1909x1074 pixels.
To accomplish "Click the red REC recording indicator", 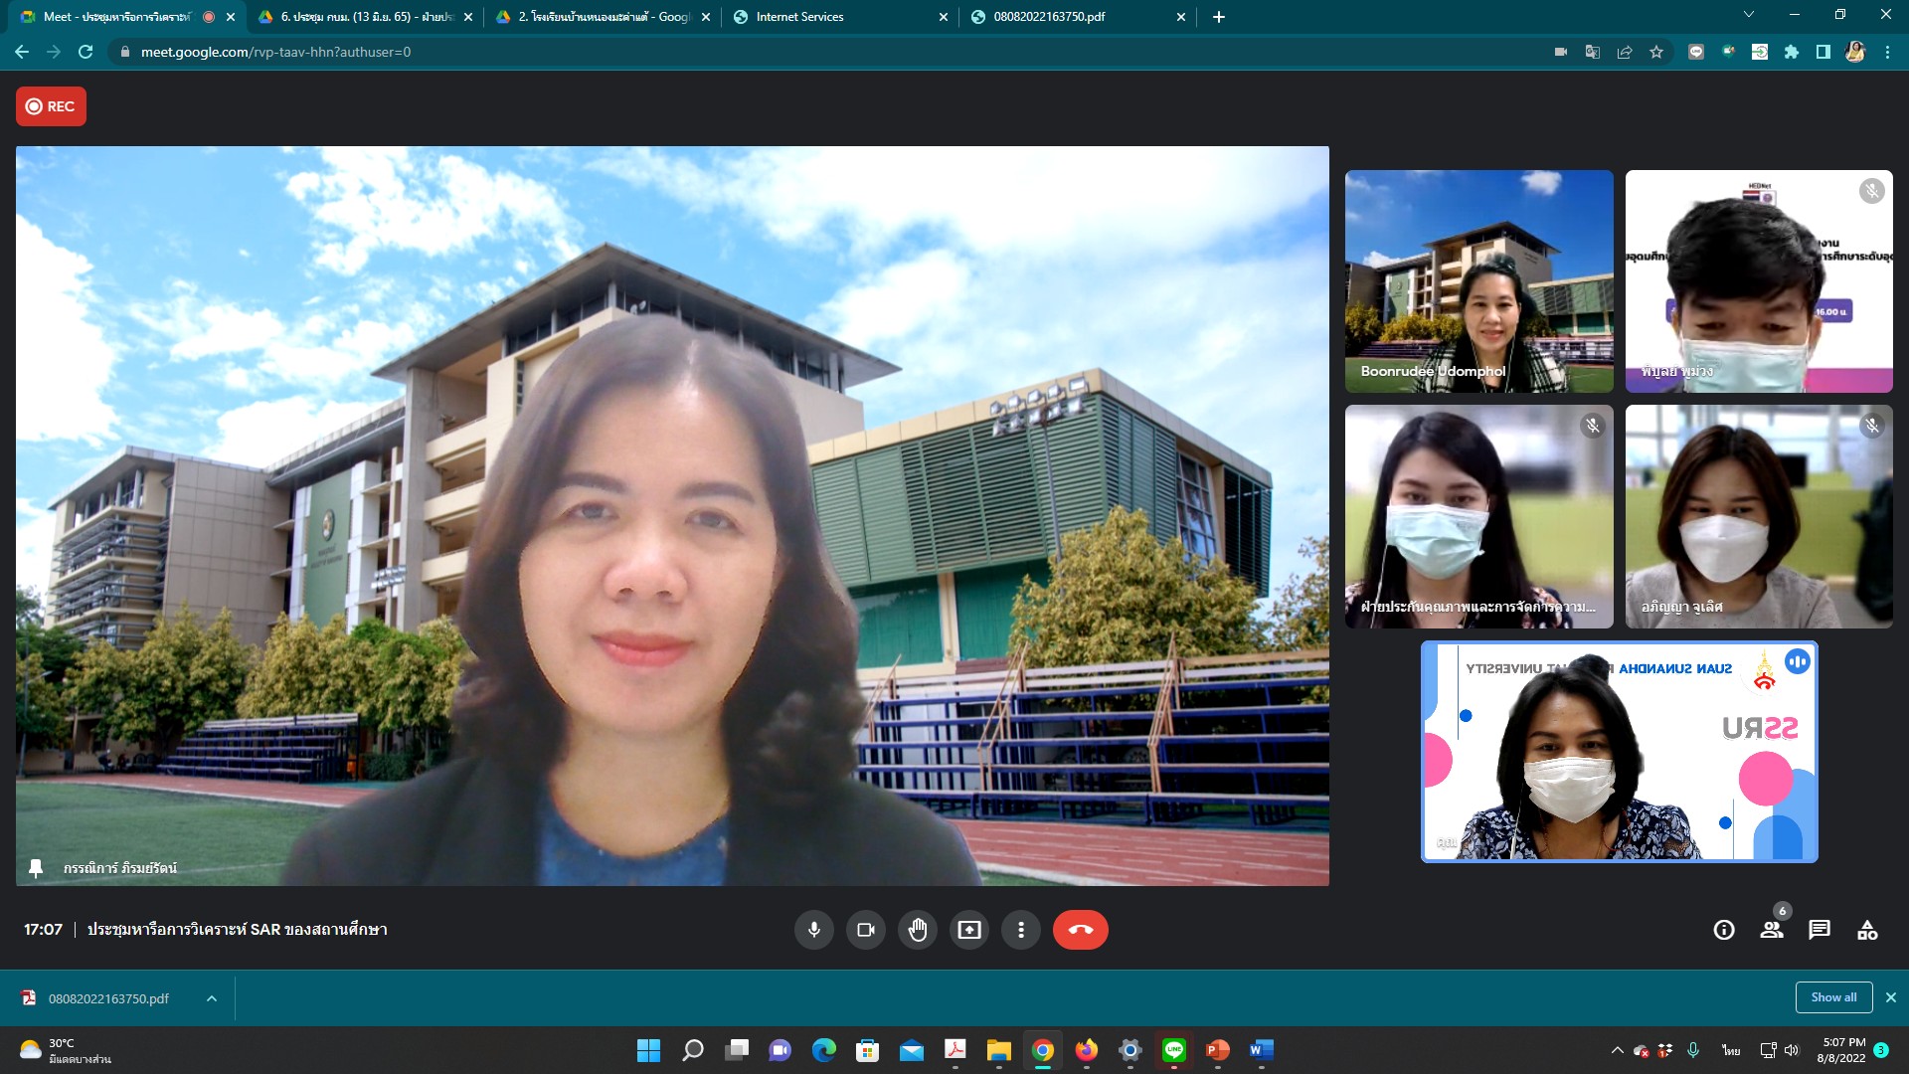I will click(x=51, y=106).
